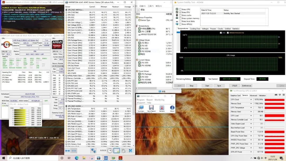Screen dimensions: 286x161
Task: Enable the Stress CPU checkbox
Action: point(180,9)
